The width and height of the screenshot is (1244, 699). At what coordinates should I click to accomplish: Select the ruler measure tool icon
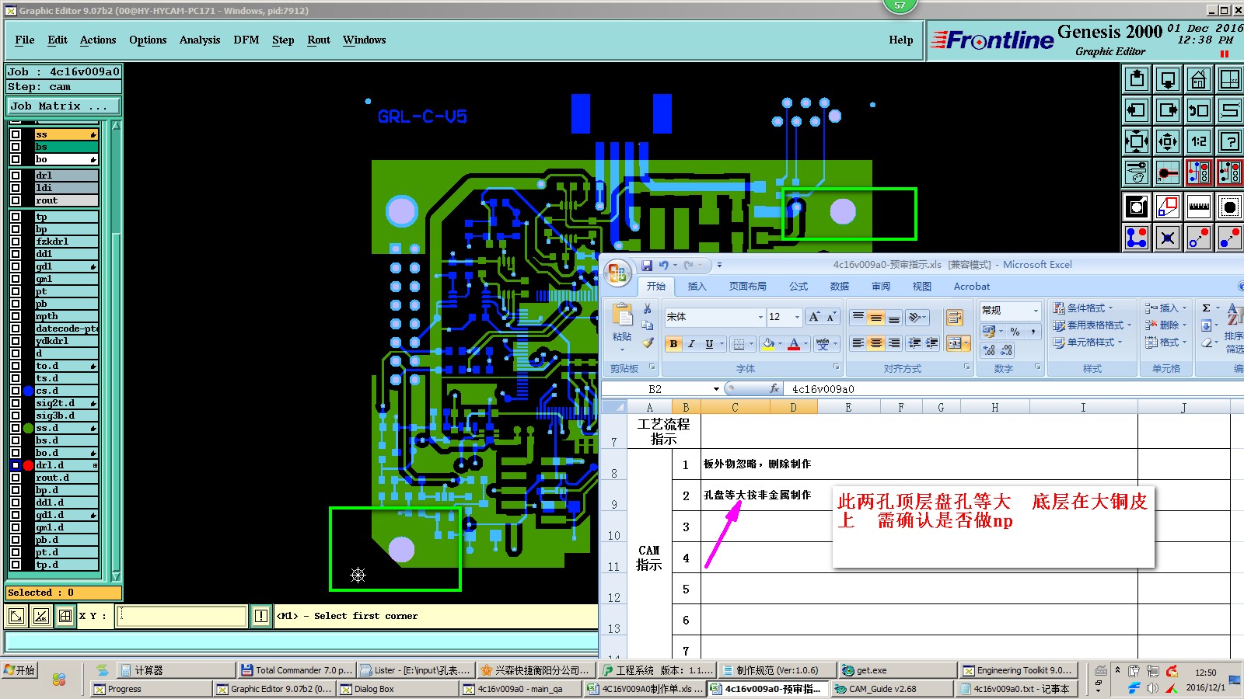[1198, 207]
